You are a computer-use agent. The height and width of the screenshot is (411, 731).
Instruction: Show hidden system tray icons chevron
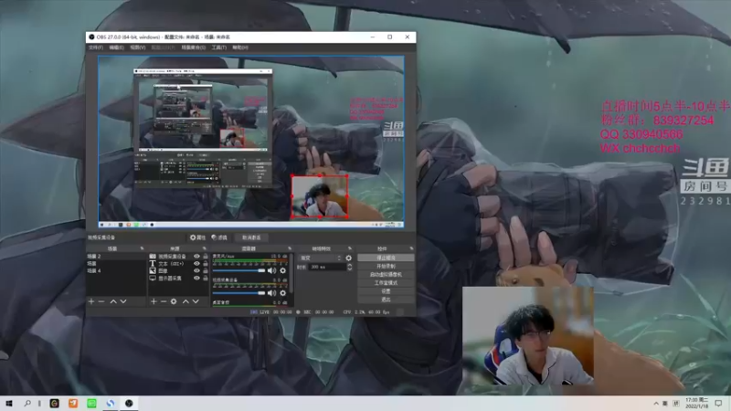(x=656, y=403)
